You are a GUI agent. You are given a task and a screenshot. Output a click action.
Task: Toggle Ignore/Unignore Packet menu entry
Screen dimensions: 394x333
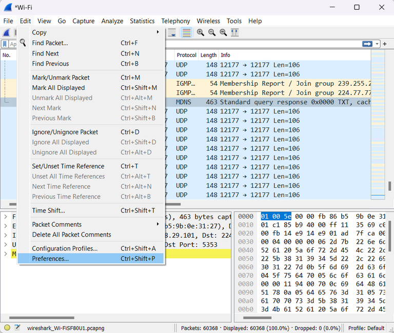[x=65, y=132]
